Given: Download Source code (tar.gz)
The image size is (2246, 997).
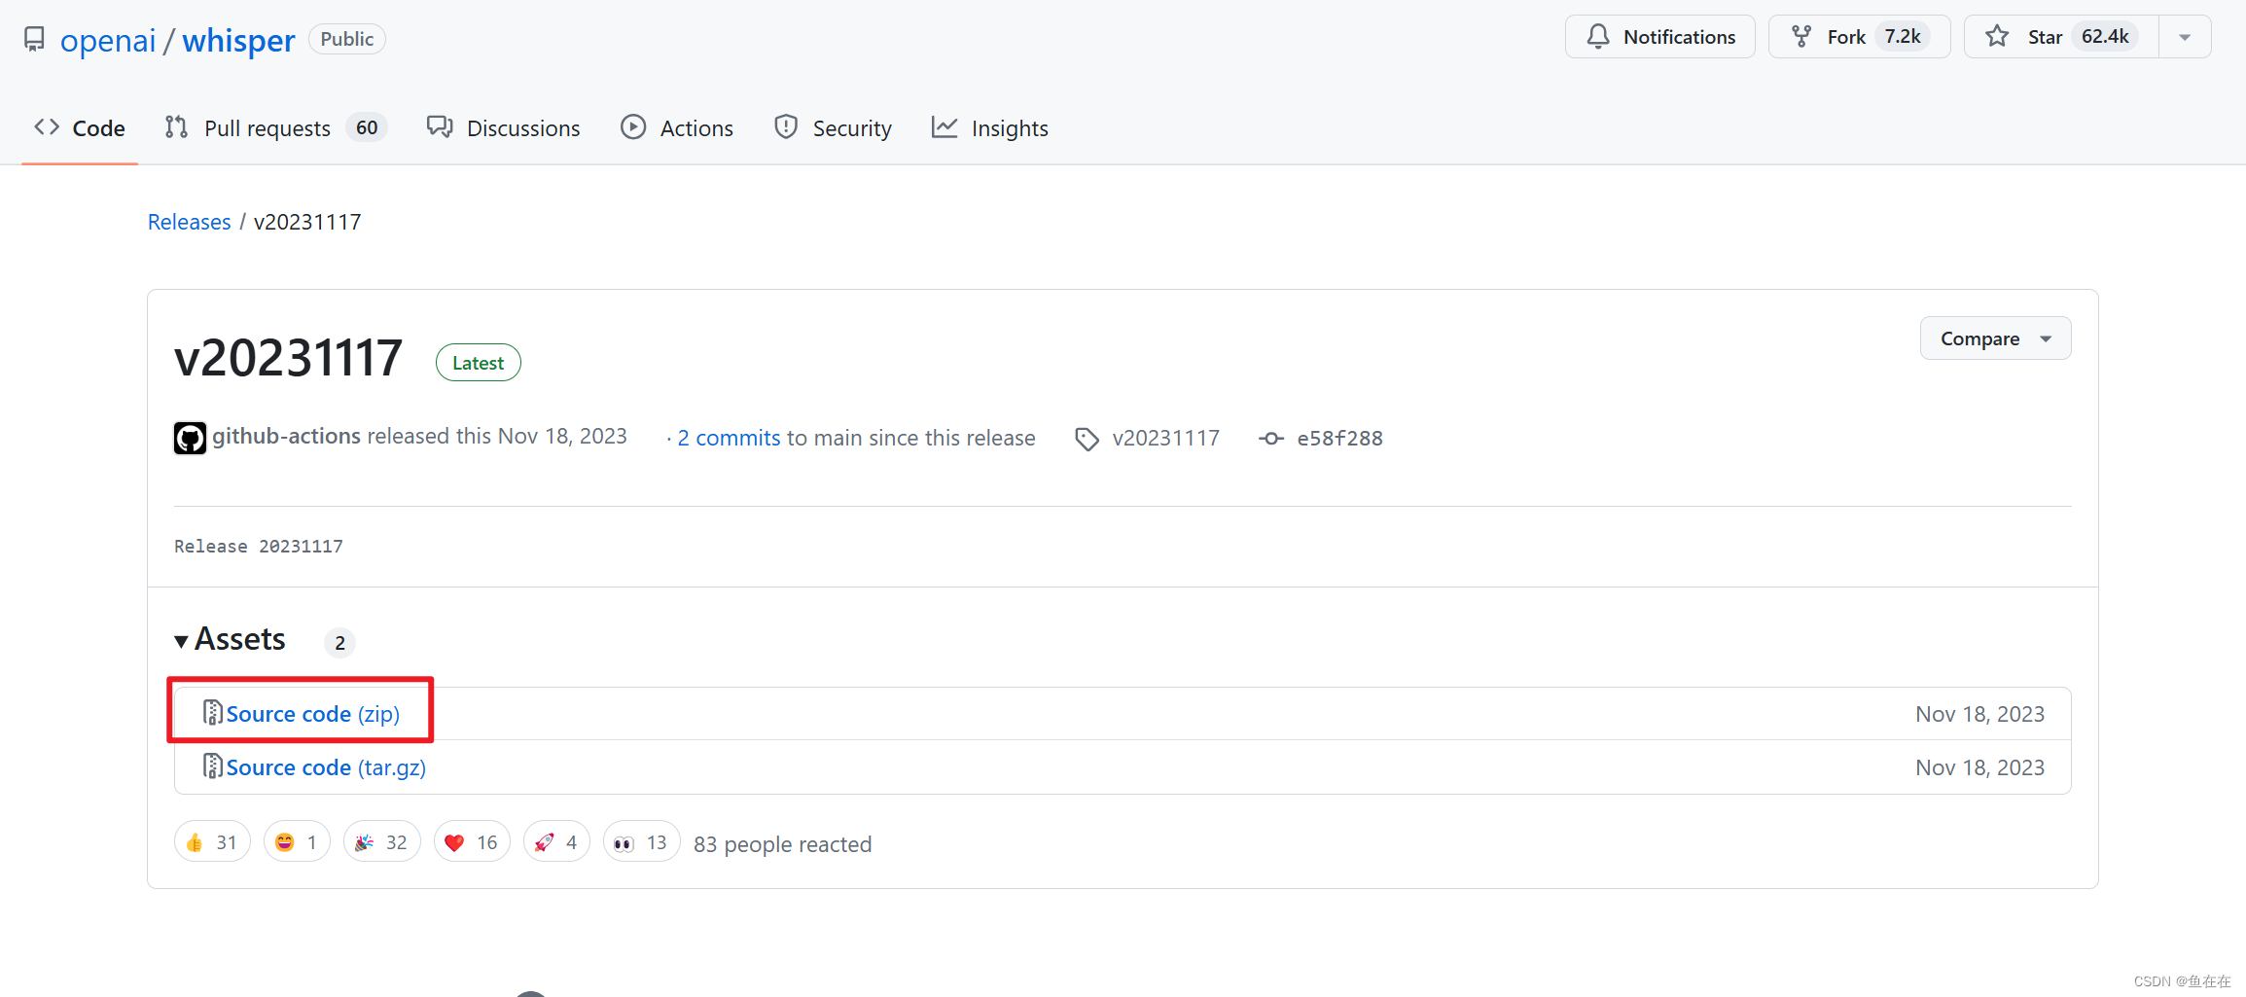Looking at the screenshot, I should 326,767.
